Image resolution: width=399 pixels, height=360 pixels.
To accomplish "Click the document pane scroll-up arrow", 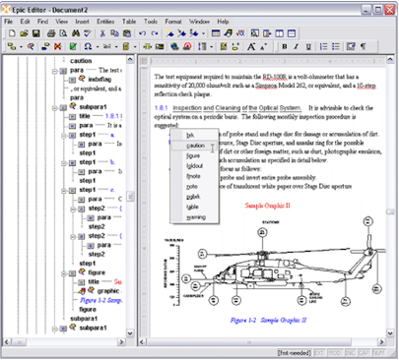I will [x=390, y=59].
